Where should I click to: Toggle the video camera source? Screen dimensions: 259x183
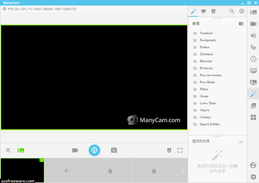tap(75, 150)
